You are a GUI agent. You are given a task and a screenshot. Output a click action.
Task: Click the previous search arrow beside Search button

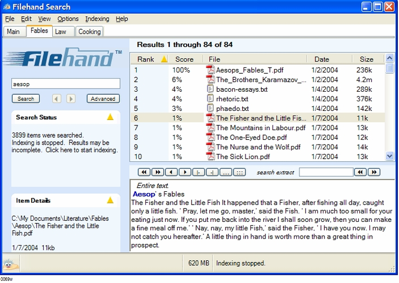pos(57,98)
